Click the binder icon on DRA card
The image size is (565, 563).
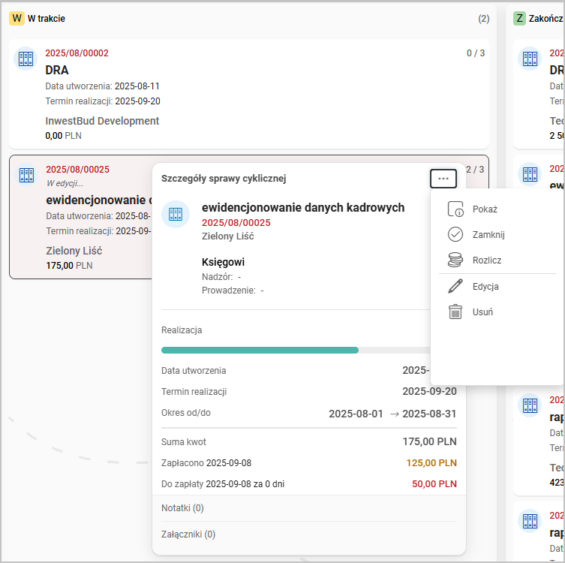tap(26, 59)
